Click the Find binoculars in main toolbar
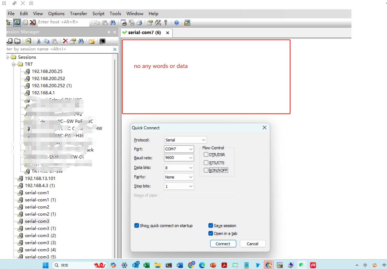This screenshot has height=269, width=387. coord(113,23)
